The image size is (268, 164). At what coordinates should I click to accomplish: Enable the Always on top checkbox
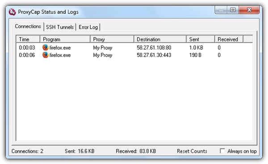coord(222,151)
